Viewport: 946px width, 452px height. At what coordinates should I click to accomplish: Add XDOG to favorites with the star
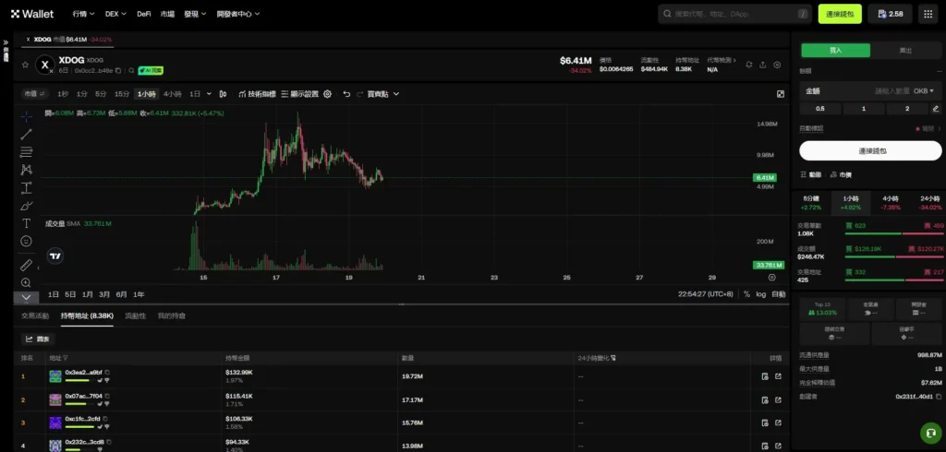(25, 65)
